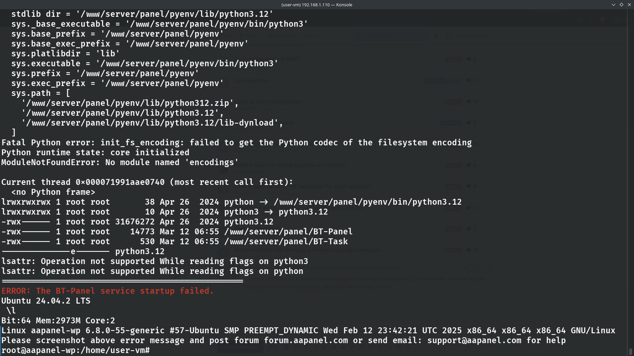This screenshot has width=634, height=356.
Task: Click the red BT-Panel startup failed error
Action: click(x=108, y=291)
